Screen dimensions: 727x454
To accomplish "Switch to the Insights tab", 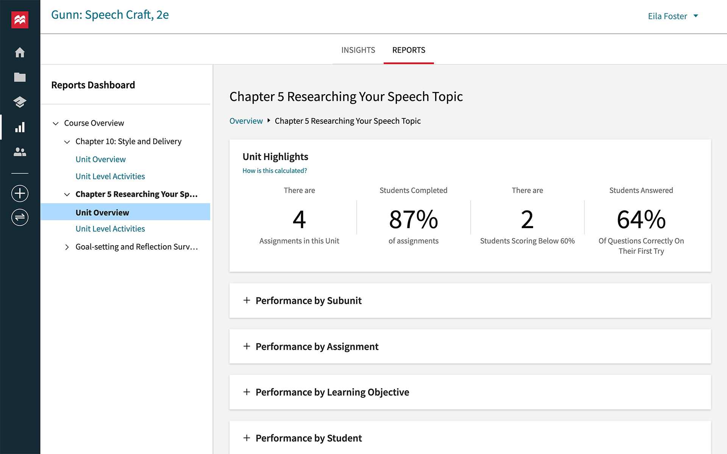I will coord(357,50).
